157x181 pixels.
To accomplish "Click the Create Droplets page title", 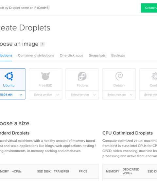I will click(x=25, y=28).
